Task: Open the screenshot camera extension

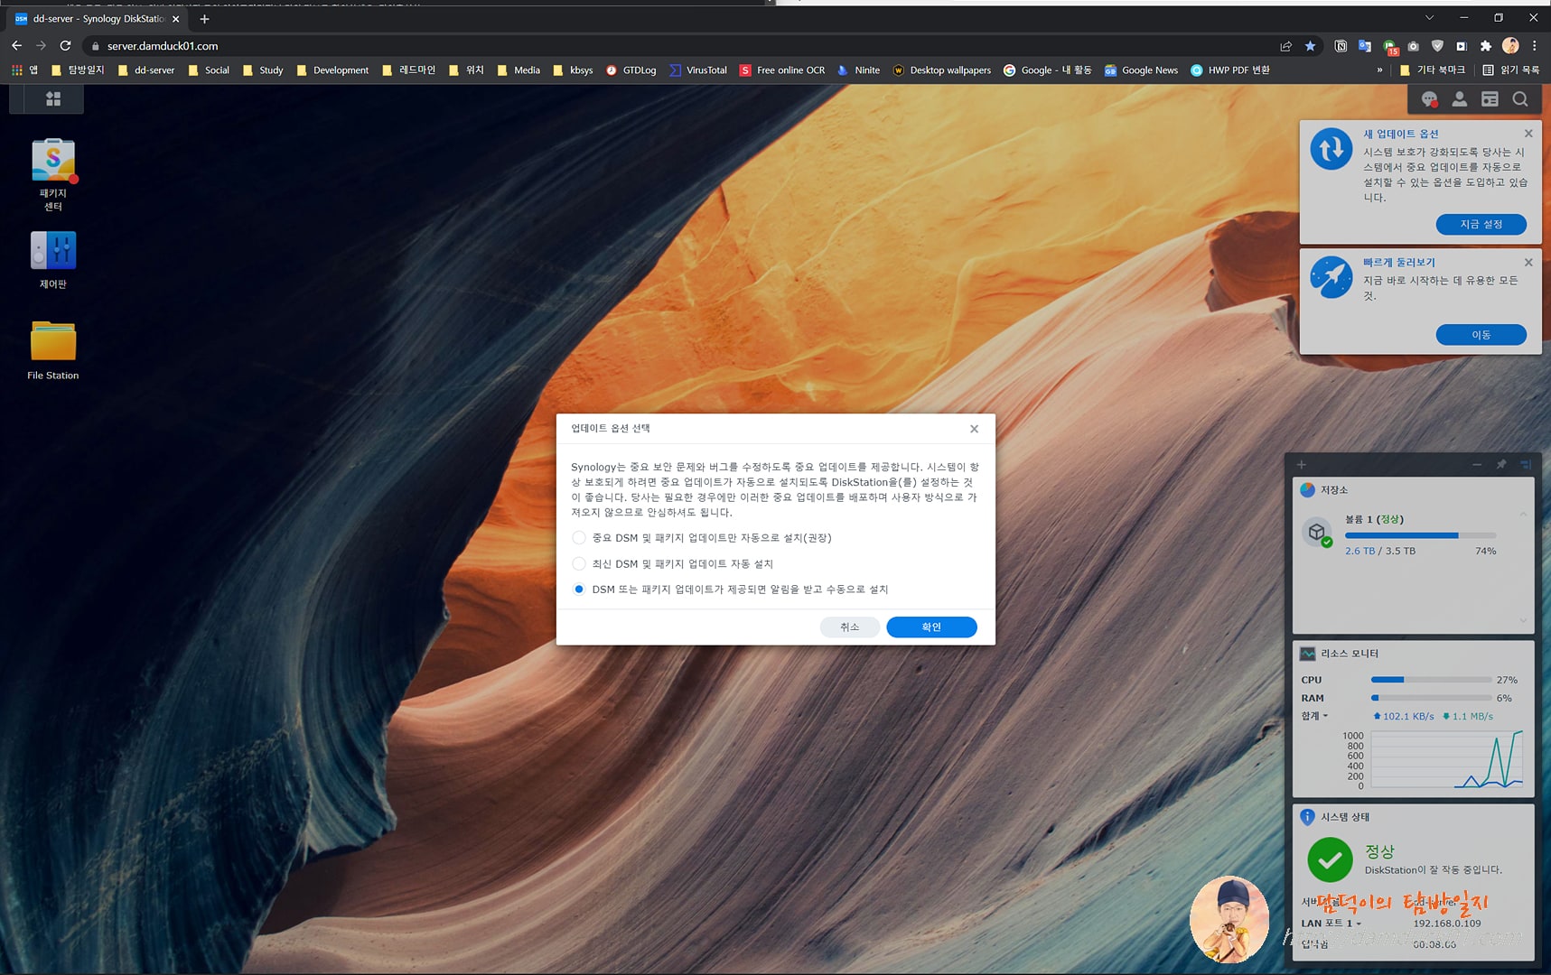Action: point(1414,46)
